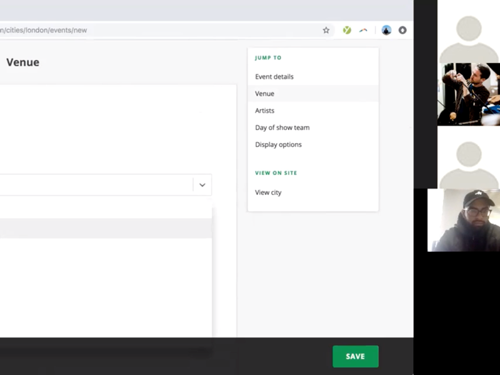Viewport: 500px width, 375px height.
Task: Jump to Display options section
Action: click(x=278, y=144)
